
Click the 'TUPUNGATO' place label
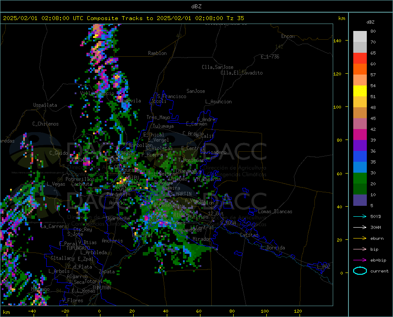coord(78,248)
